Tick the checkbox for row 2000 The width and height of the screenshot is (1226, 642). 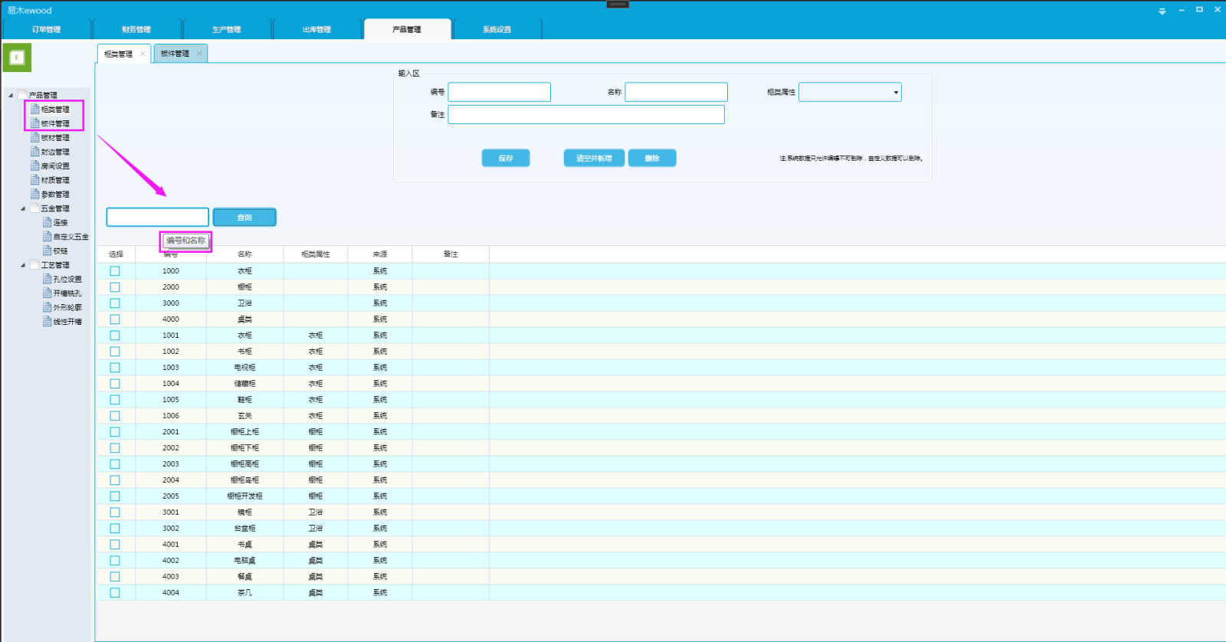tap(115, 287)
